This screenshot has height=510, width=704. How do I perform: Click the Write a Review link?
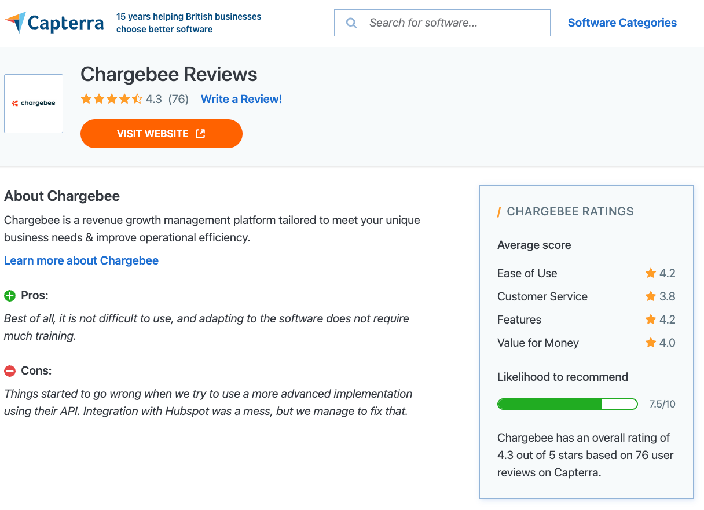click(241, 99)
